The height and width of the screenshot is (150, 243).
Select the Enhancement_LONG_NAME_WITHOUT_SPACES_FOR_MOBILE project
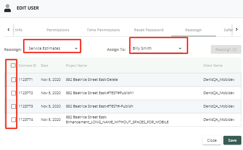(117, 120)
